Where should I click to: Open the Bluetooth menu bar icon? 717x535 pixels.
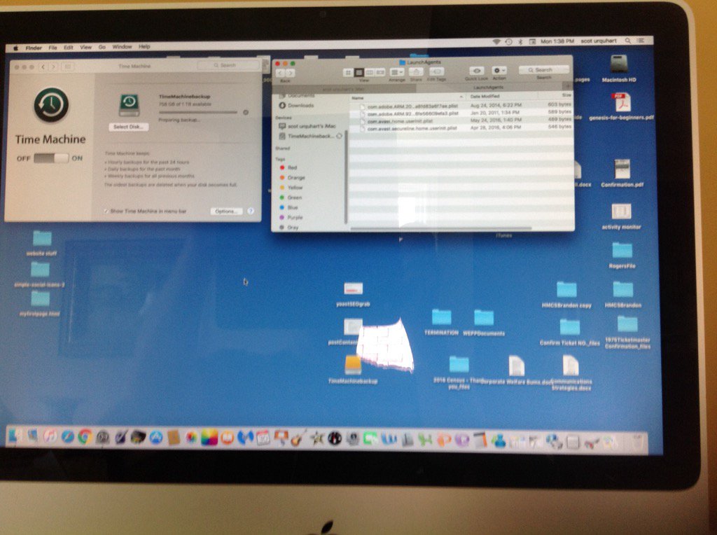(x=520, y=41)
